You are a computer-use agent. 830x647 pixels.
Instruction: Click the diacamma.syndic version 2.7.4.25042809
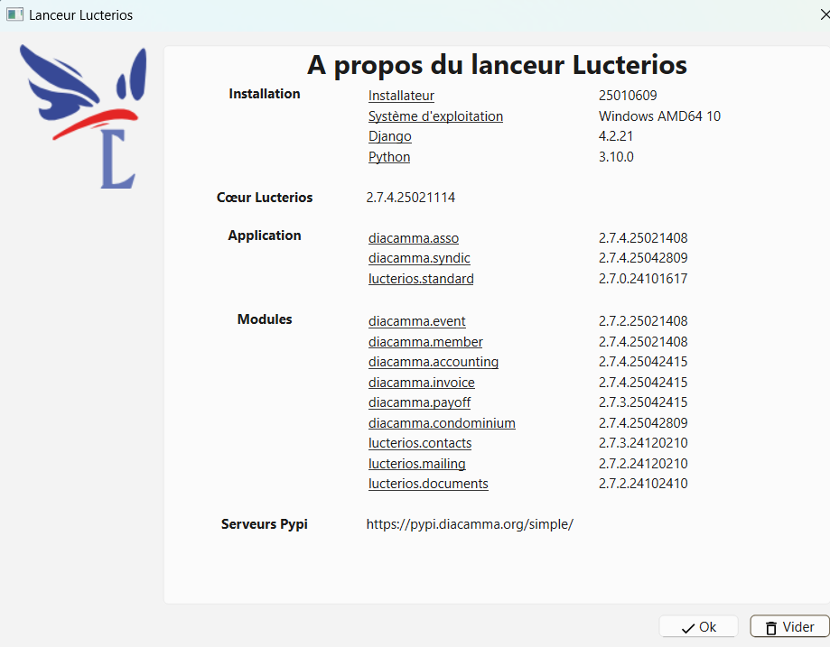click(643, 258)
